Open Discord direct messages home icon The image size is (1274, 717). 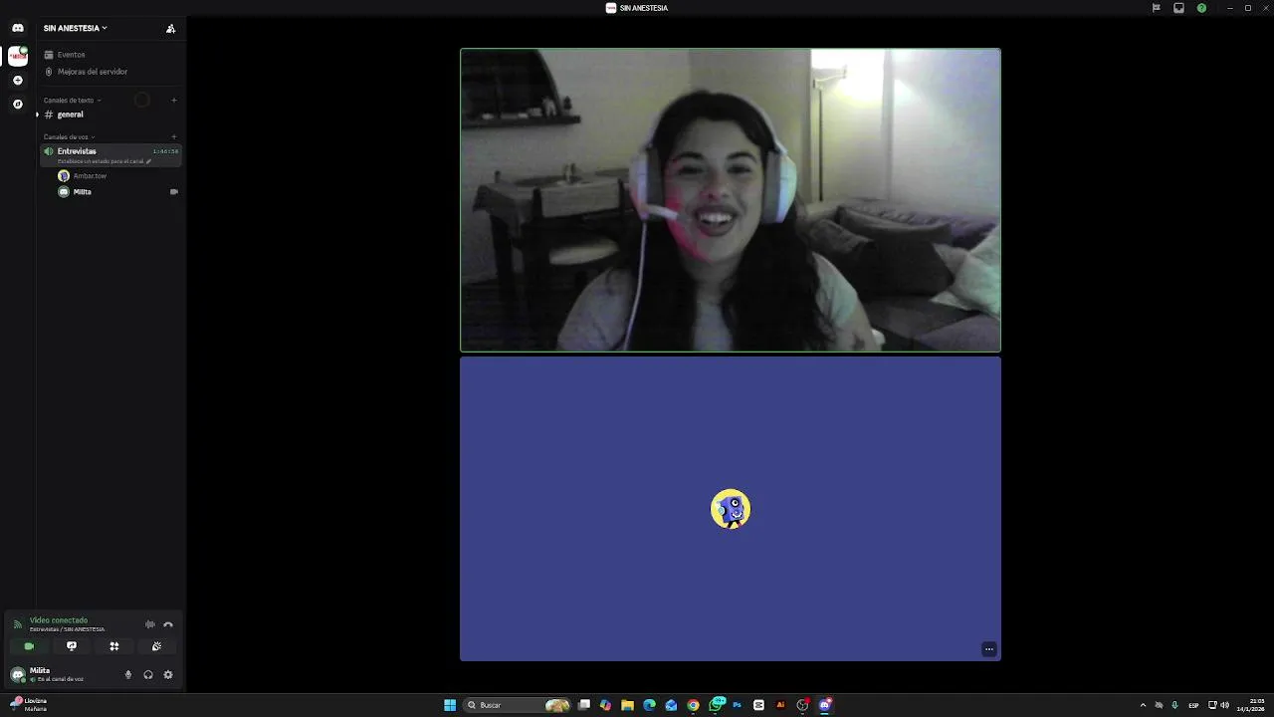tap(17, 28)
